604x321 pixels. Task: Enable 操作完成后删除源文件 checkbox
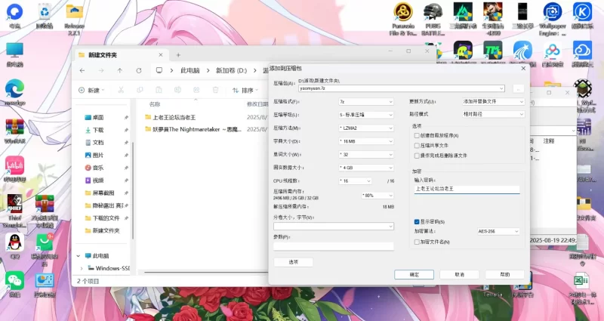417,156
